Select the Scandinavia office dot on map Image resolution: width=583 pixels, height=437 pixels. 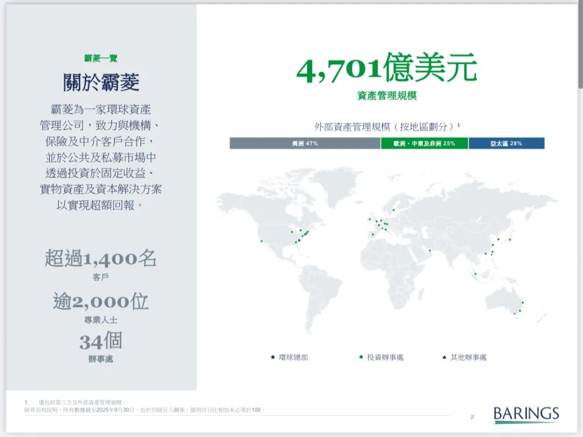point(394,210)
